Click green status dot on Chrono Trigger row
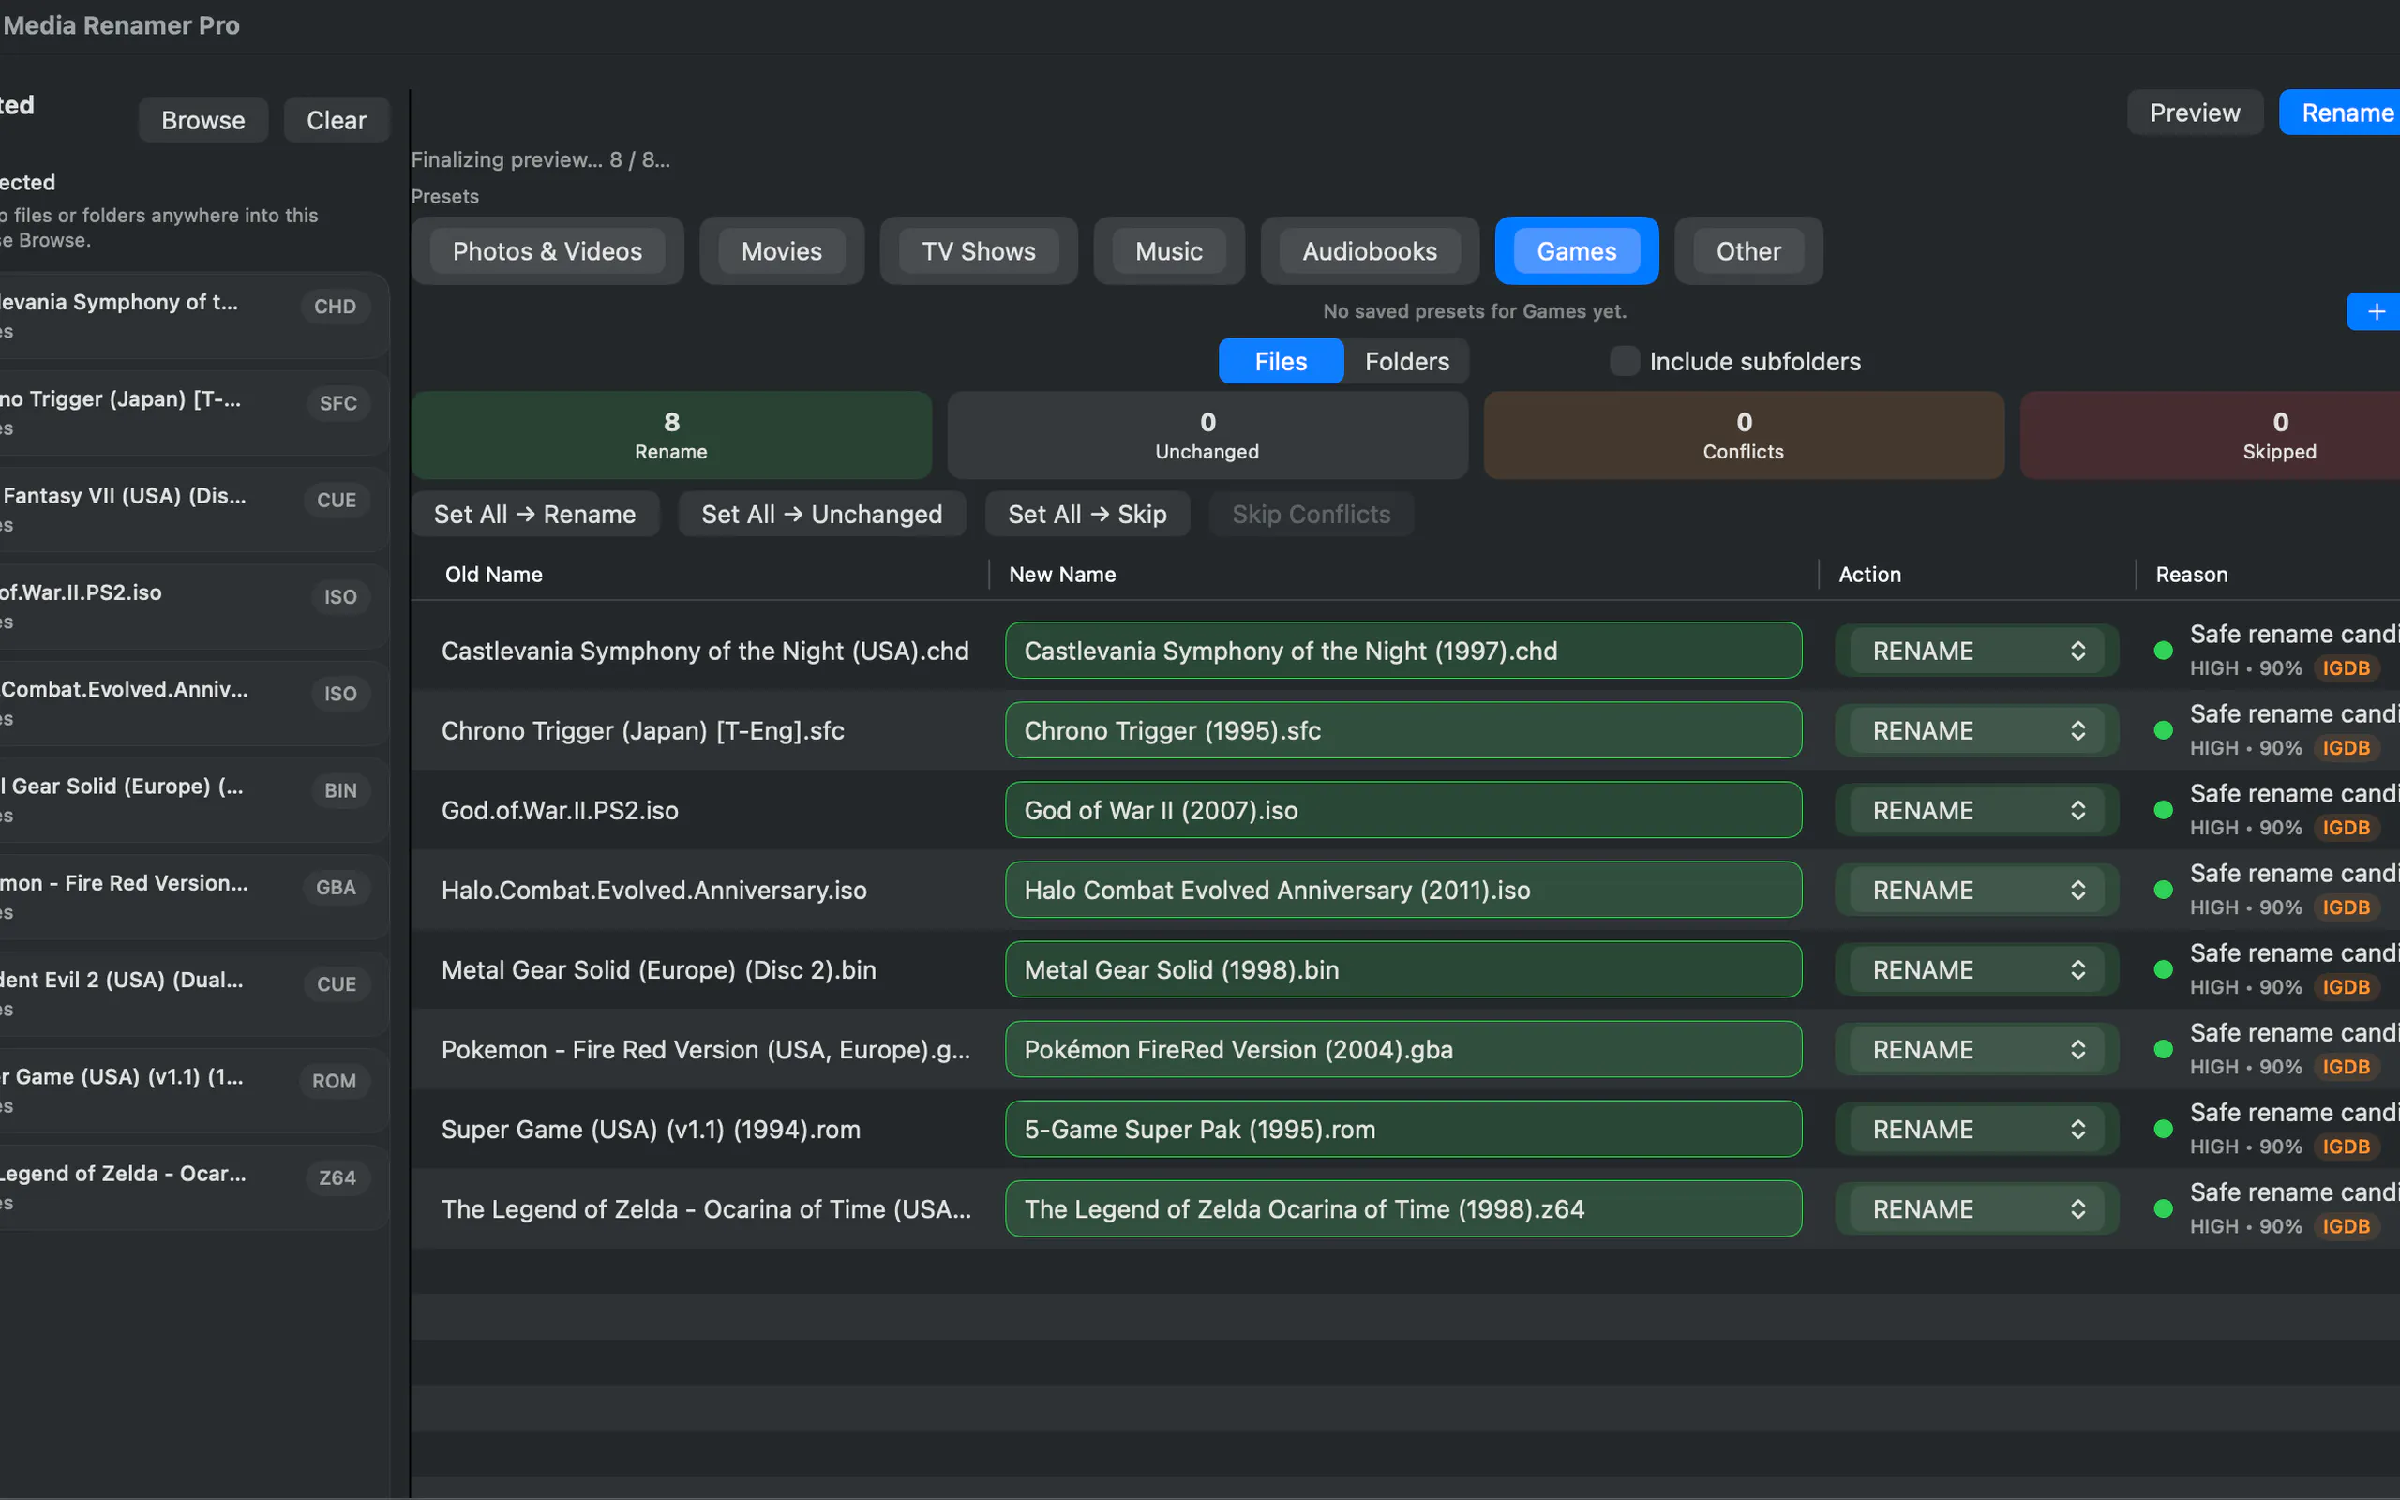Screen dimensions: 2400x1500 click(x=2163, y=731)
